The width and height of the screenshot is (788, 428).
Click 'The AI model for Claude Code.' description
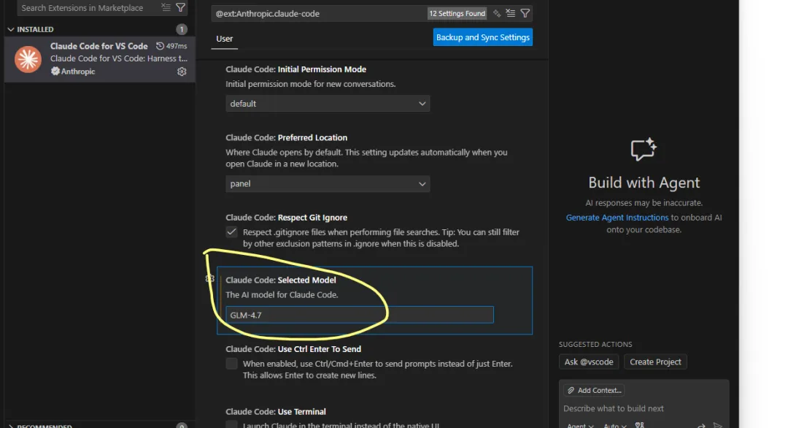pos(282,295)
